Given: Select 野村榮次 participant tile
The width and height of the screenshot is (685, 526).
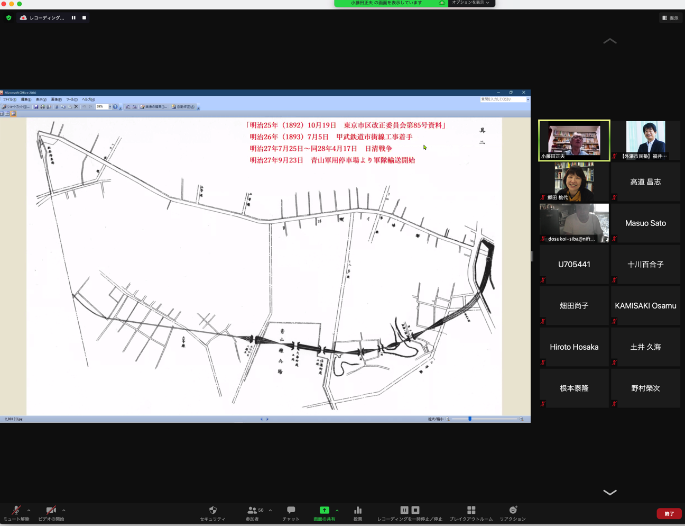Looking at the screenshot, I should (645, 388).
